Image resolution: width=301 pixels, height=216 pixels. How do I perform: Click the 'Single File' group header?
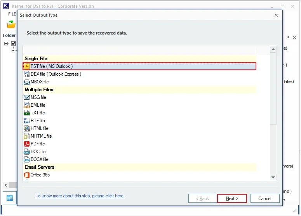click(x=139, y=59)
